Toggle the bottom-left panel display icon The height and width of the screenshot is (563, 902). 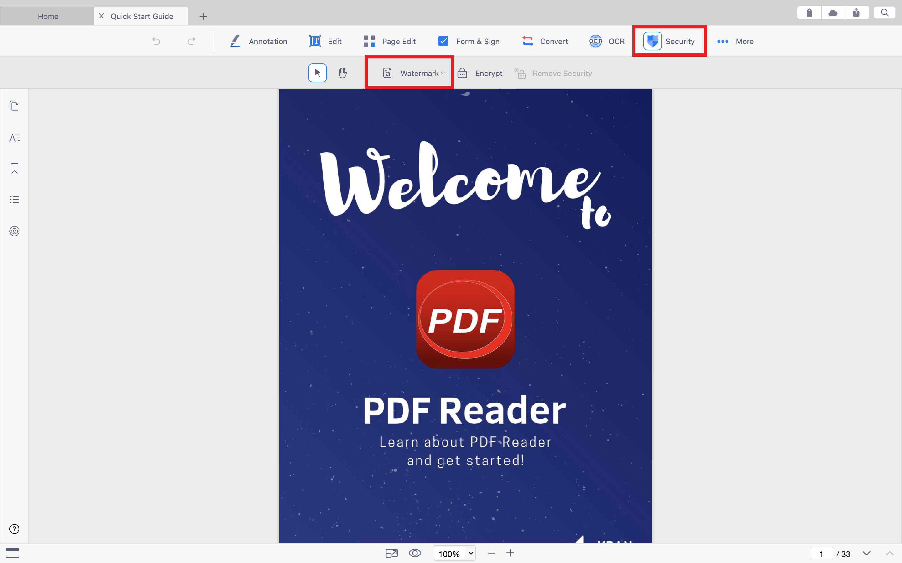(x=12, y=553)
